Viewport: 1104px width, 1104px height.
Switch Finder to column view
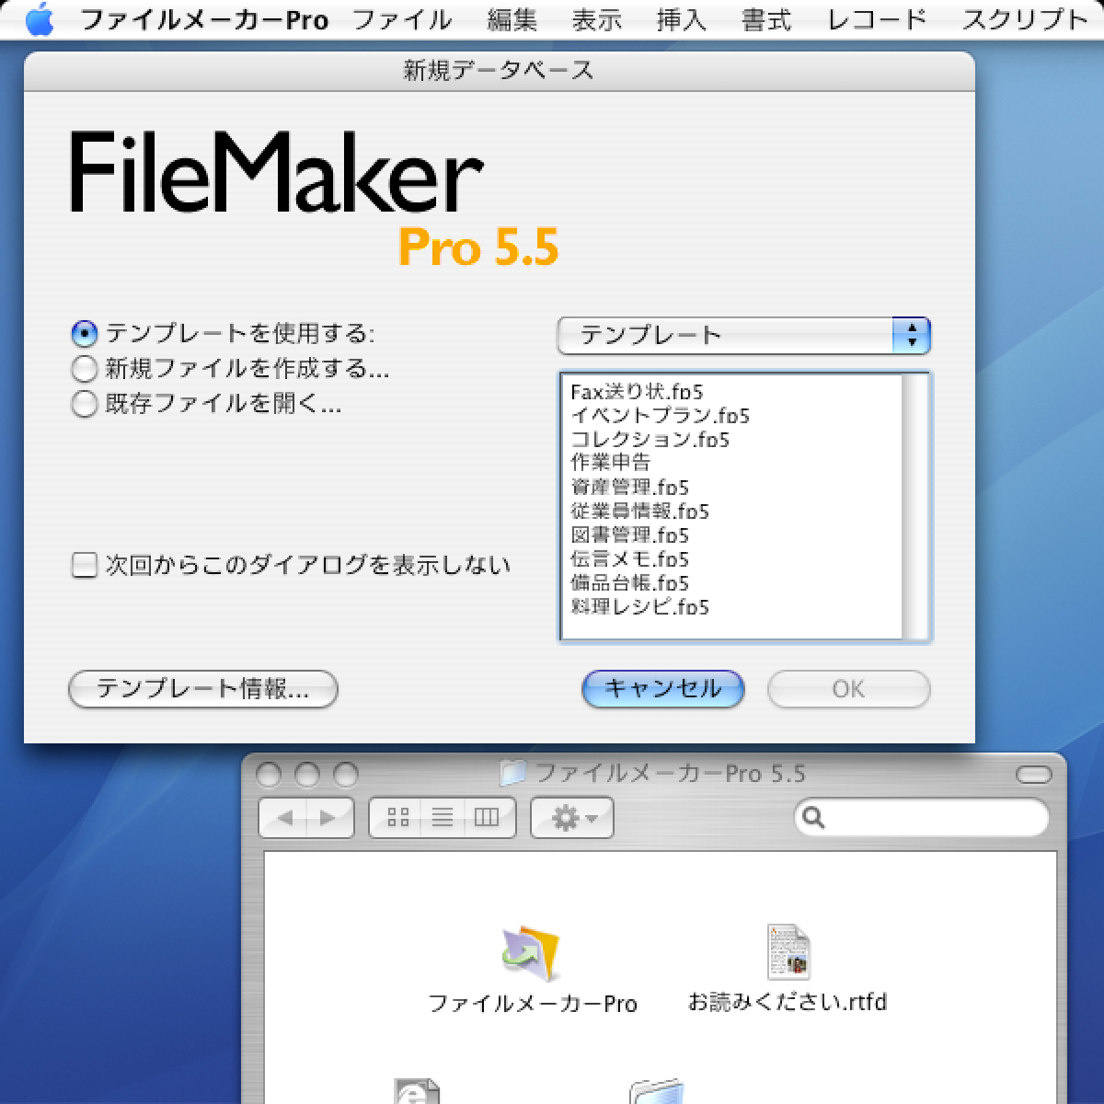pos(488,817)
